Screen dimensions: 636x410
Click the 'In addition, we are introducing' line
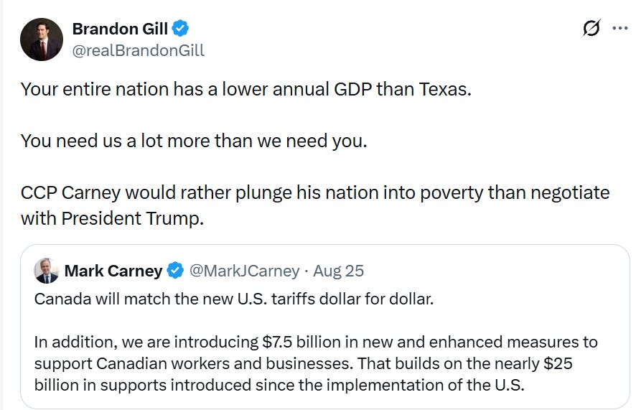pyautogui.click(x=316, y=342)
